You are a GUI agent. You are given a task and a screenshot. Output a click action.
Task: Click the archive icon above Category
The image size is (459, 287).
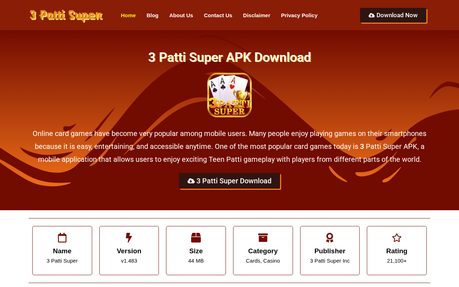coord(263,238)
